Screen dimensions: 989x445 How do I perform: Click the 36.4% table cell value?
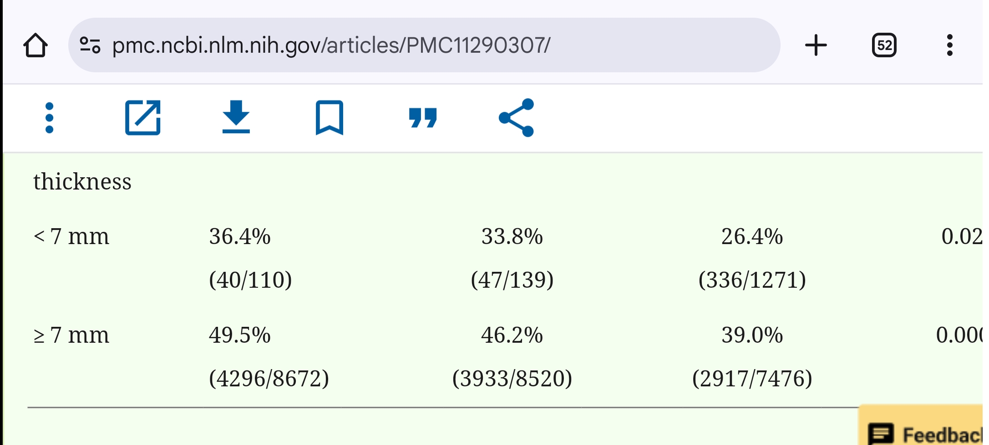click(240, 237)
